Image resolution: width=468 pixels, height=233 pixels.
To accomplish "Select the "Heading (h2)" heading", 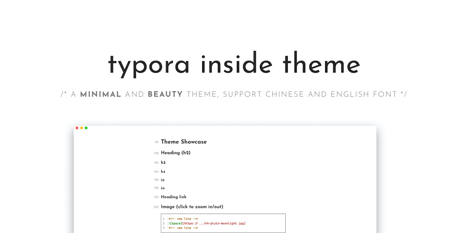I will click(x=176, y=153).
